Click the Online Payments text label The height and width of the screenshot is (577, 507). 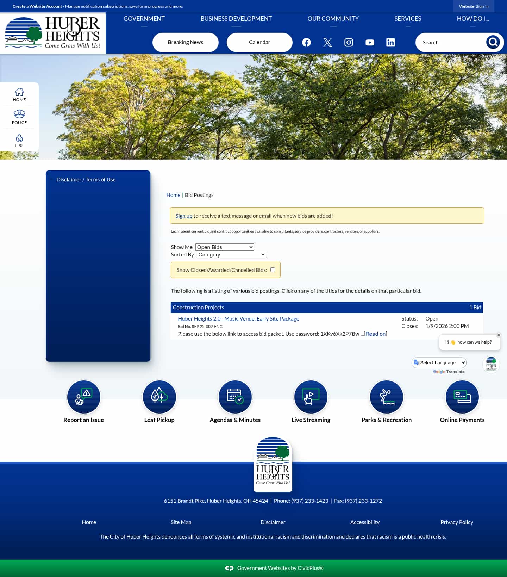pyautogui.click(x=462, y=420)
